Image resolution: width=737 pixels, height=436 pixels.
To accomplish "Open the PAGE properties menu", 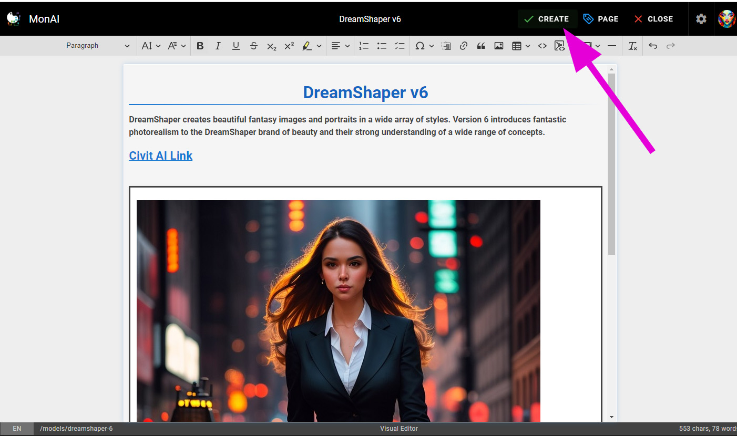I will coord(601,19).
